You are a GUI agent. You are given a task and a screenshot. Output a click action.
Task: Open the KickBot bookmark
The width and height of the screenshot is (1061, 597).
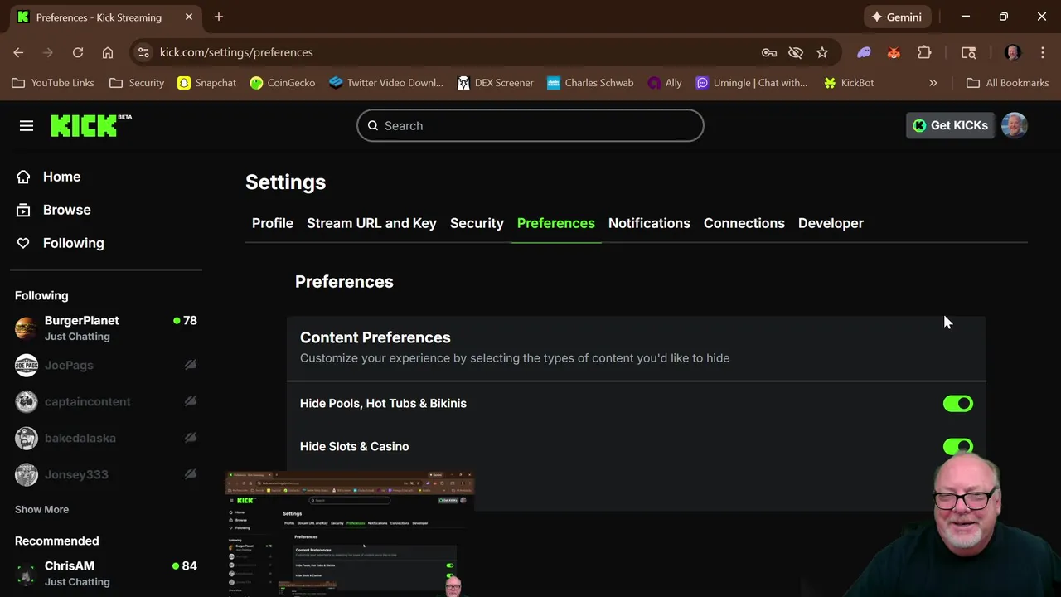849,83
